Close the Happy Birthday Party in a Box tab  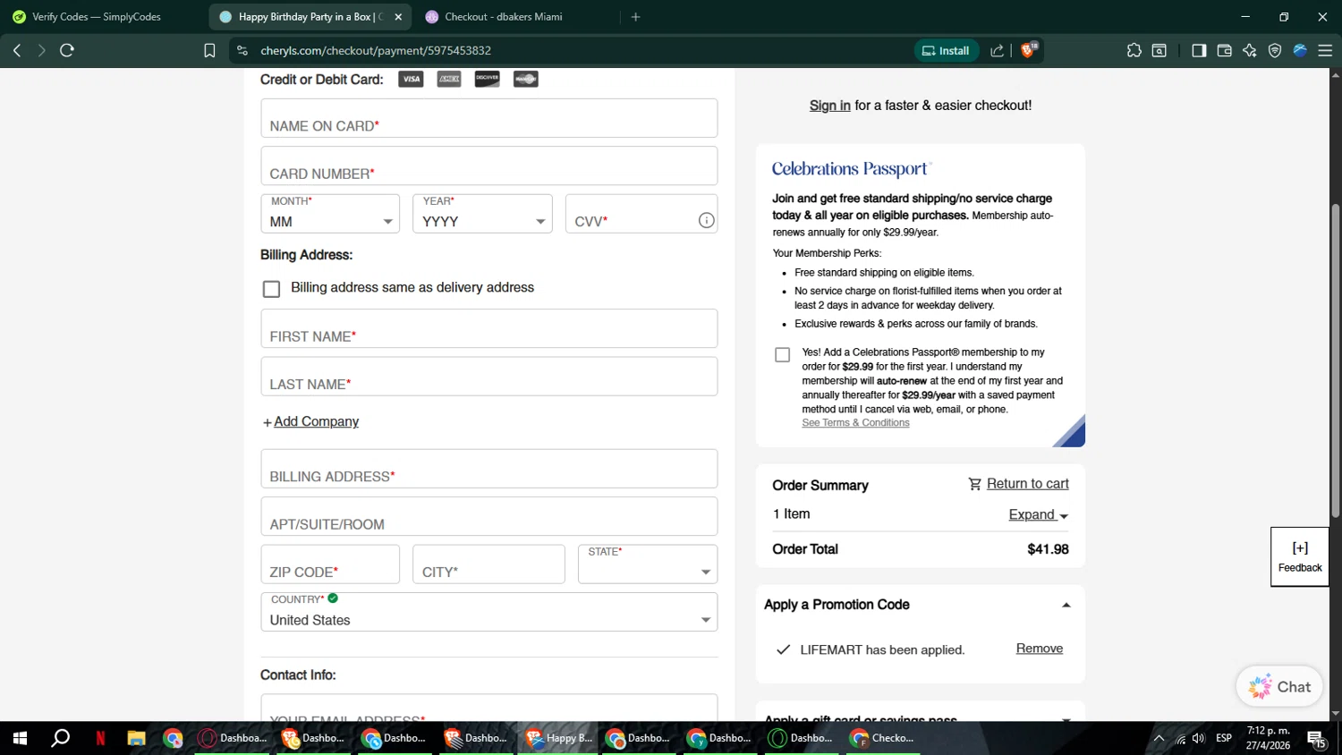click(x=398, y=17)
